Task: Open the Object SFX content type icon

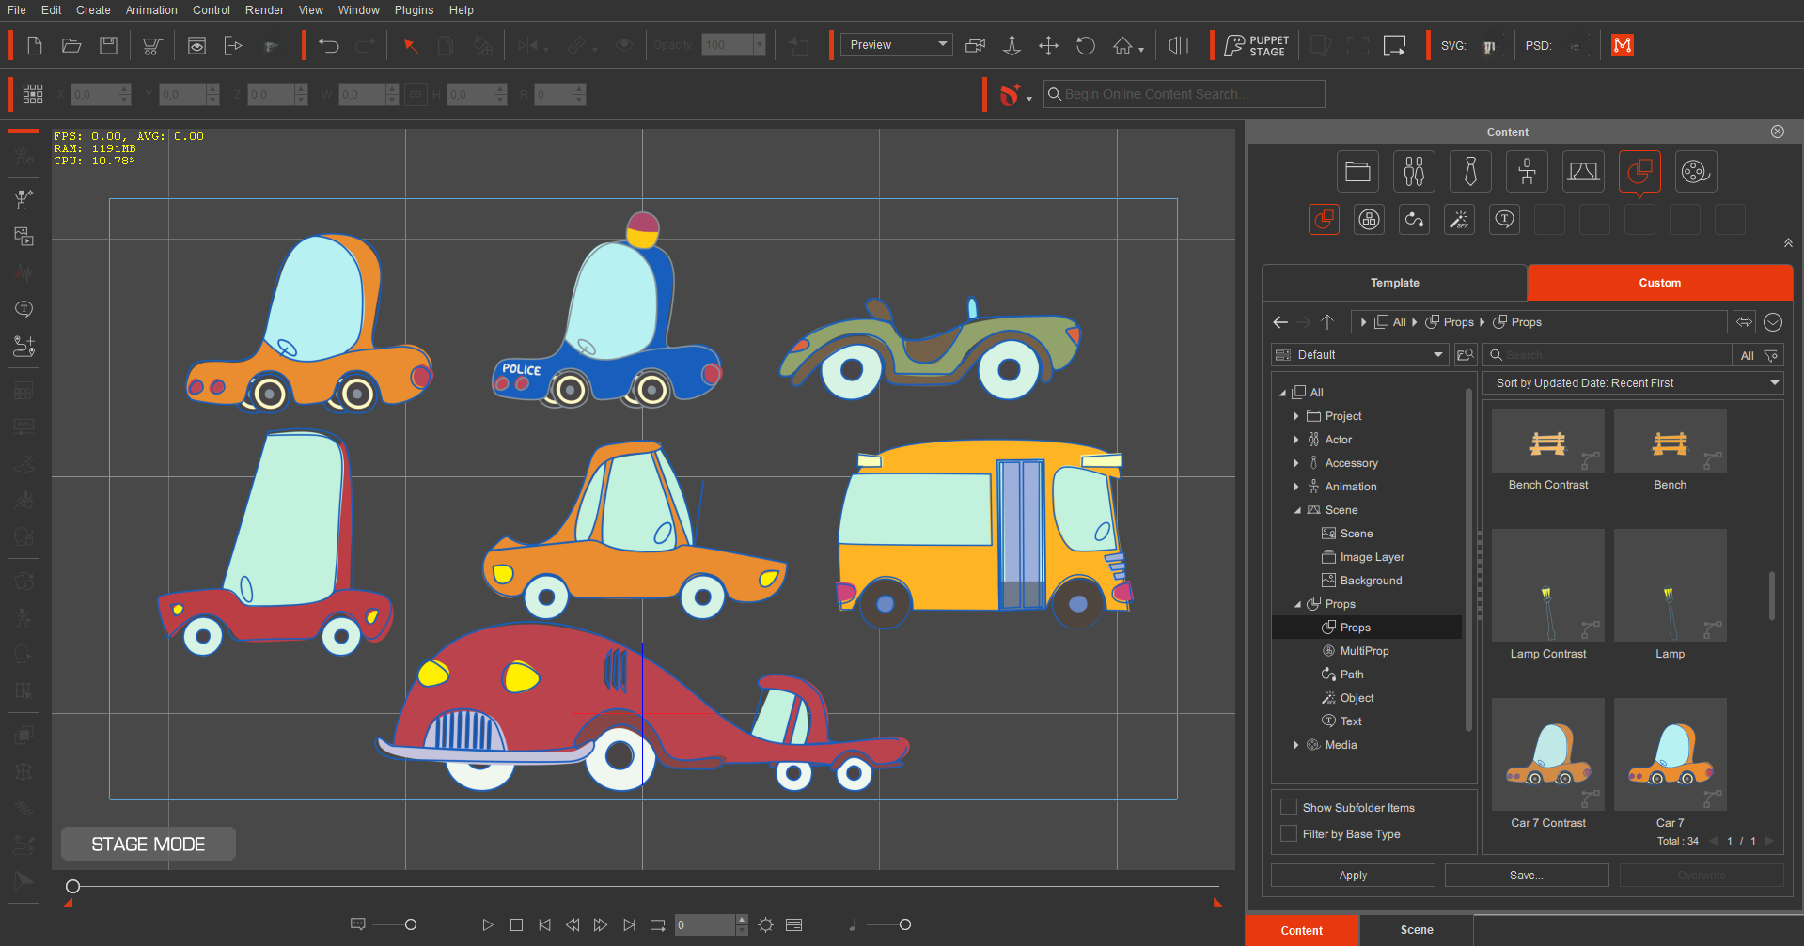Action: pos(1459,219)
